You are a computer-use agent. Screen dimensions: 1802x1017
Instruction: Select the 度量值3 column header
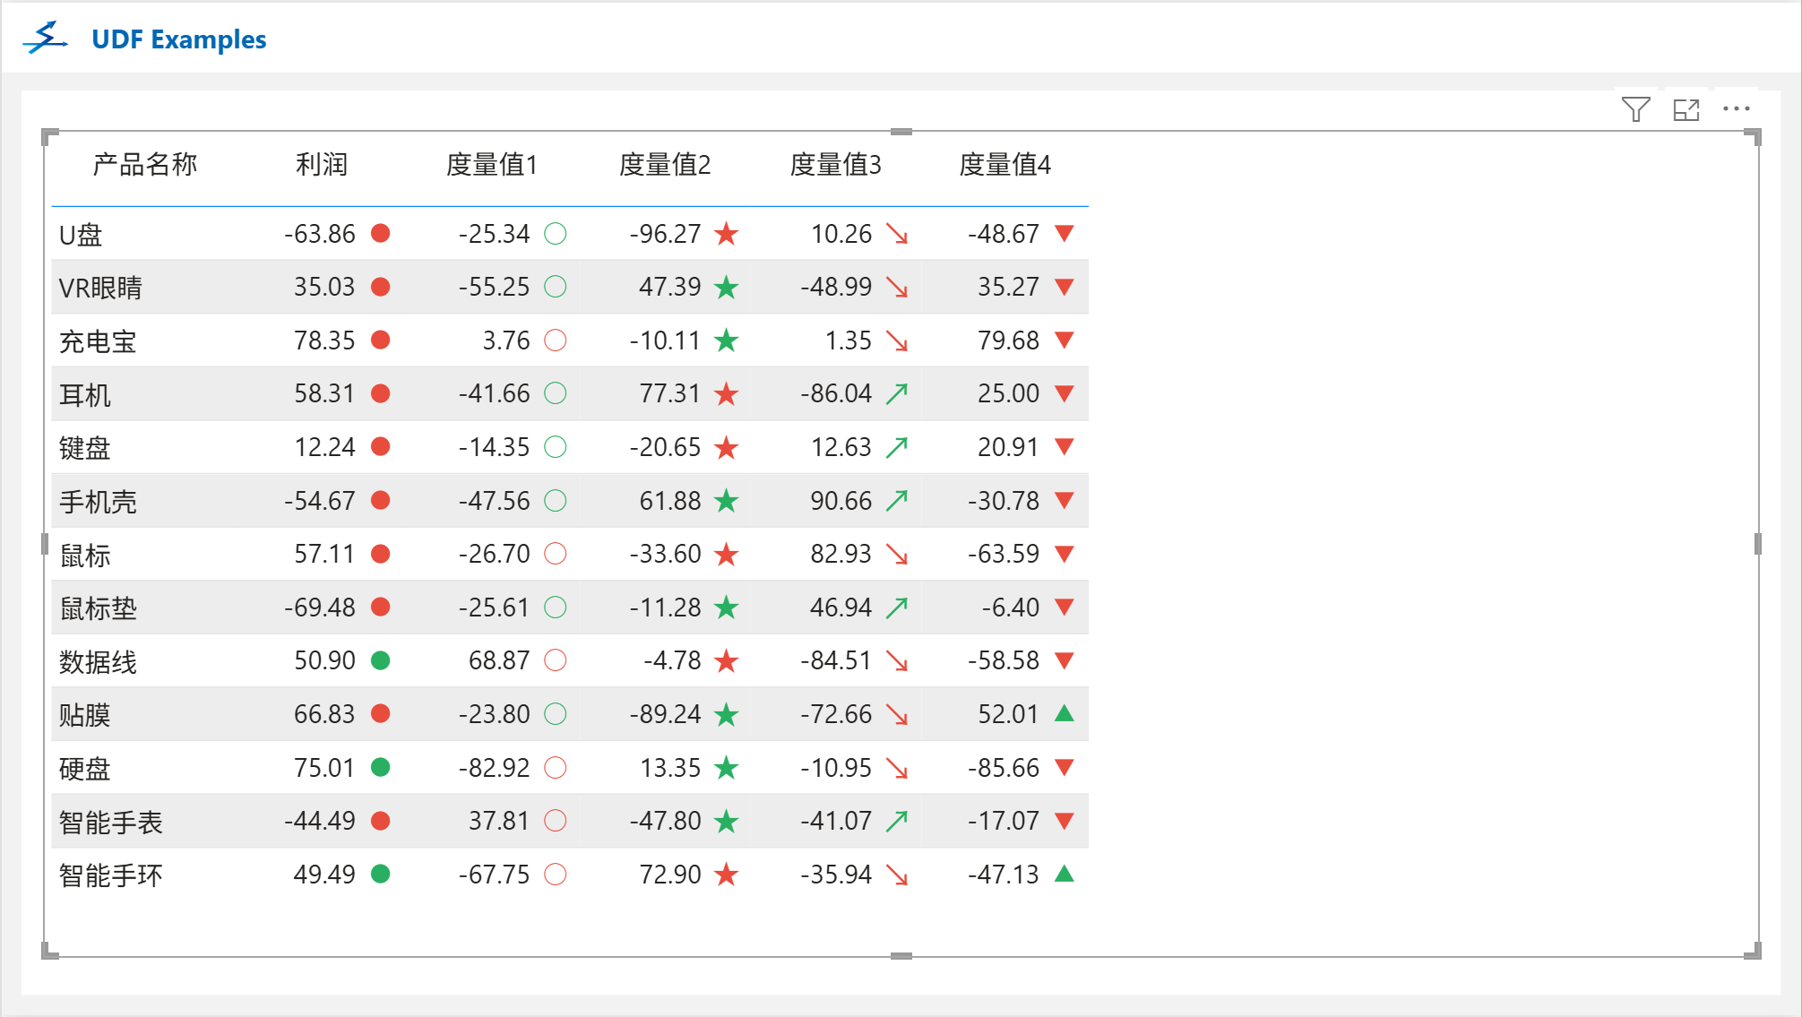point(835,165)
